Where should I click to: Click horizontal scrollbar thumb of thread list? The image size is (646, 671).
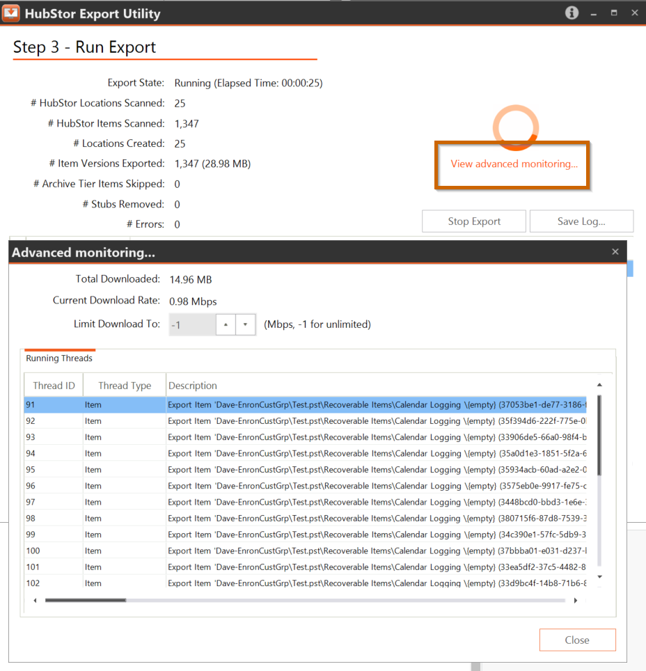[x=86, y=601]
